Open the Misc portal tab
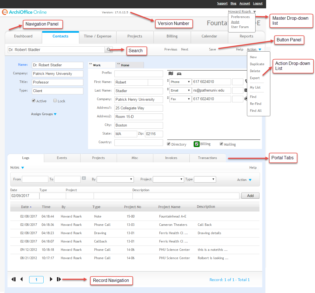The width and height of the screenshot is (315, 293). (x=135, y=158)
